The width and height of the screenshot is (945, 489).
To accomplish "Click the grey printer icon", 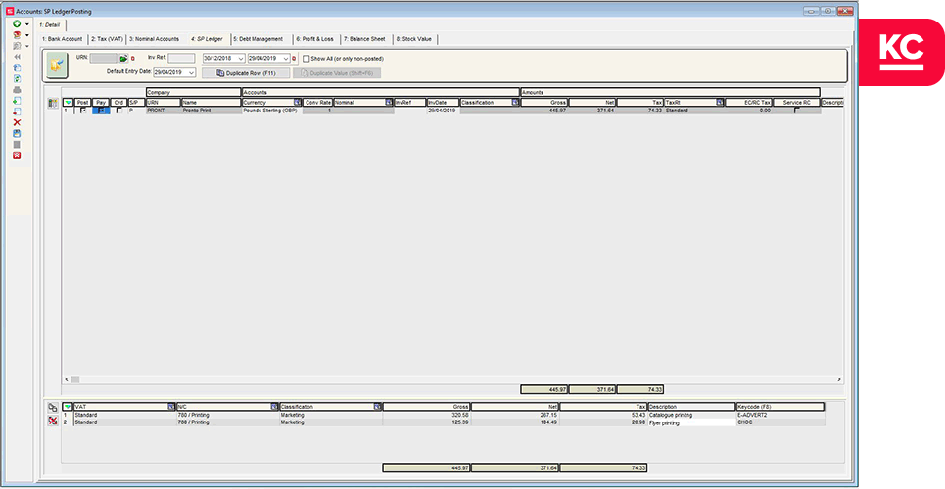I will (x=17, y=90).
